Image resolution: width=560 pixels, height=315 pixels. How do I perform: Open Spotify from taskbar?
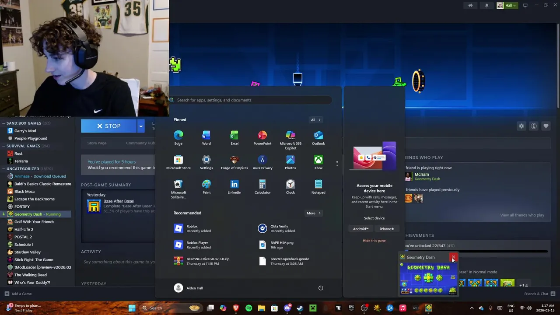pos(248,308)
